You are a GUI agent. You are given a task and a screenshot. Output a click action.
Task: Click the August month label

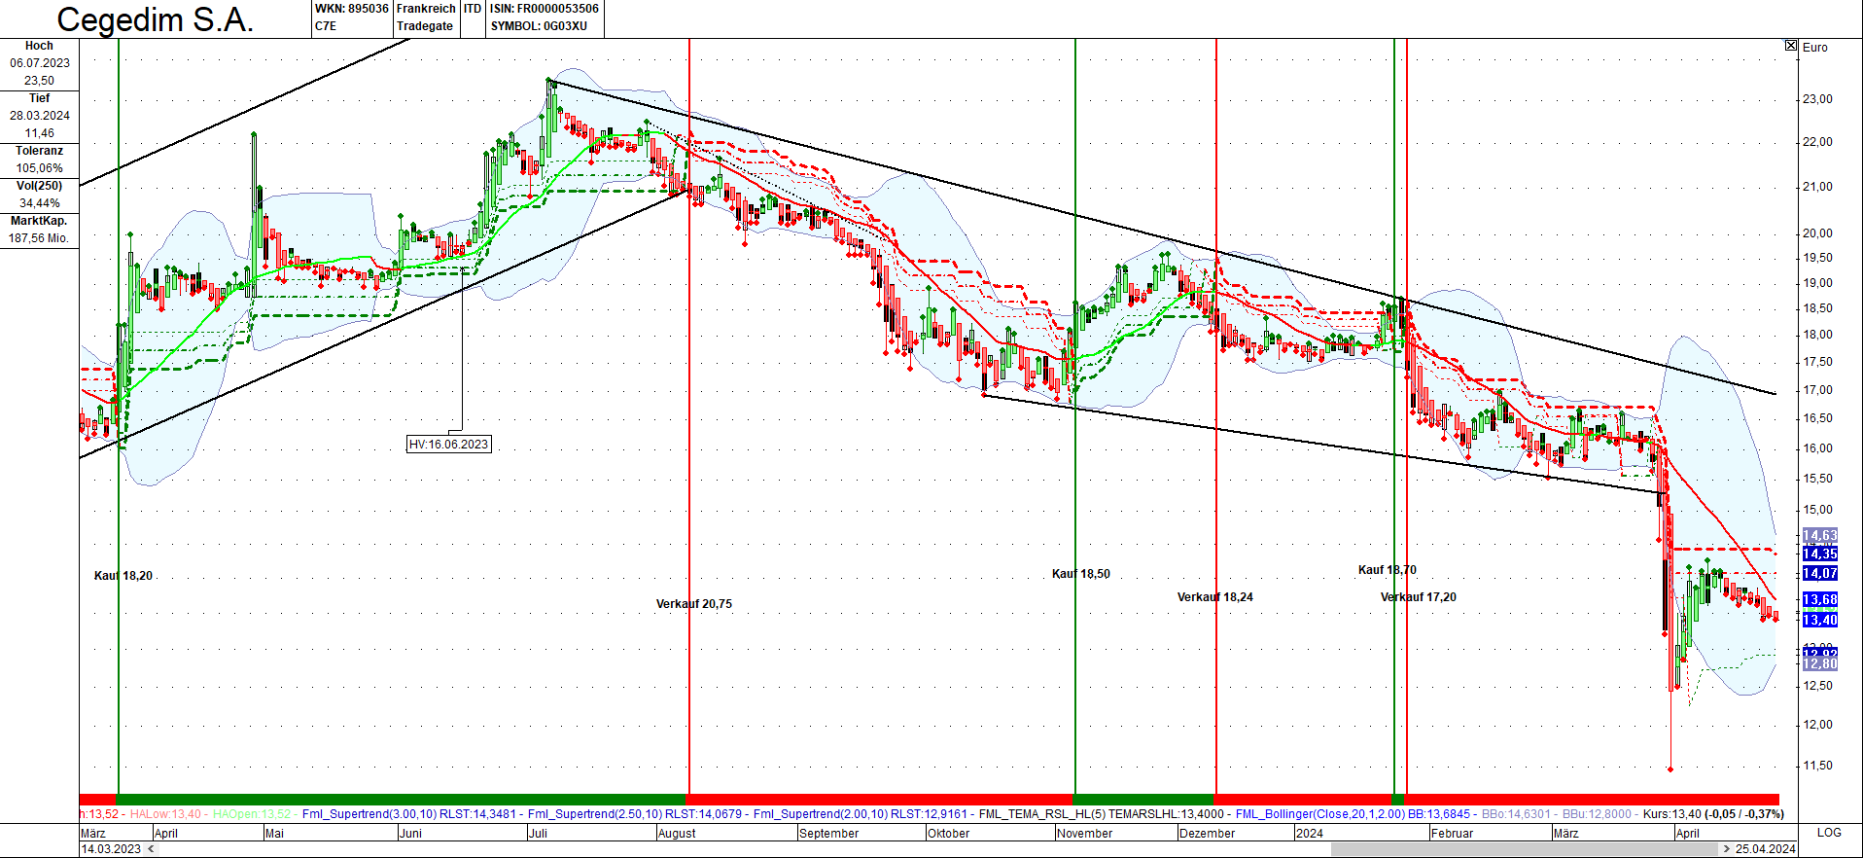[677, 834]
